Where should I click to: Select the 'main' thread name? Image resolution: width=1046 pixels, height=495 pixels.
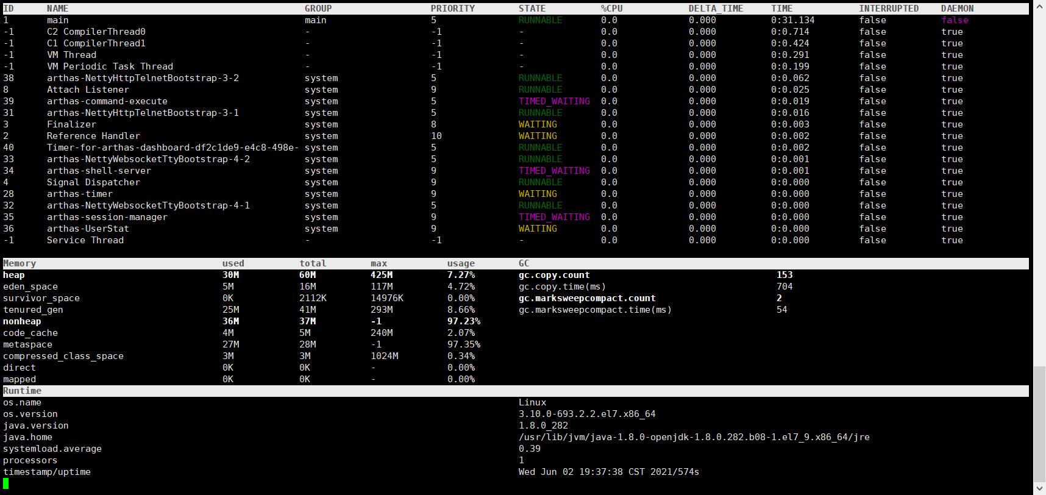coord(58,20)
